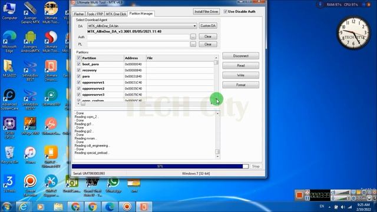Screen dimensions: 377x212
Task: Uncheck boot_para partition checkbox
Action: click(x=78, y=64)
